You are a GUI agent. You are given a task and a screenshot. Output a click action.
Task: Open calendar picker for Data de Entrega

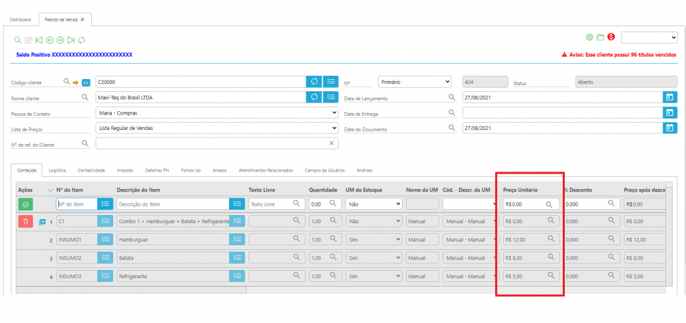669,113
